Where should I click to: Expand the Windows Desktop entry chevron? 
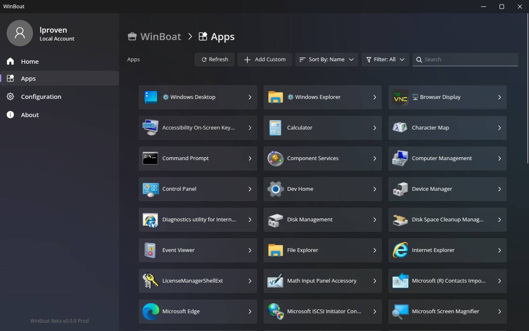[250, 97]
